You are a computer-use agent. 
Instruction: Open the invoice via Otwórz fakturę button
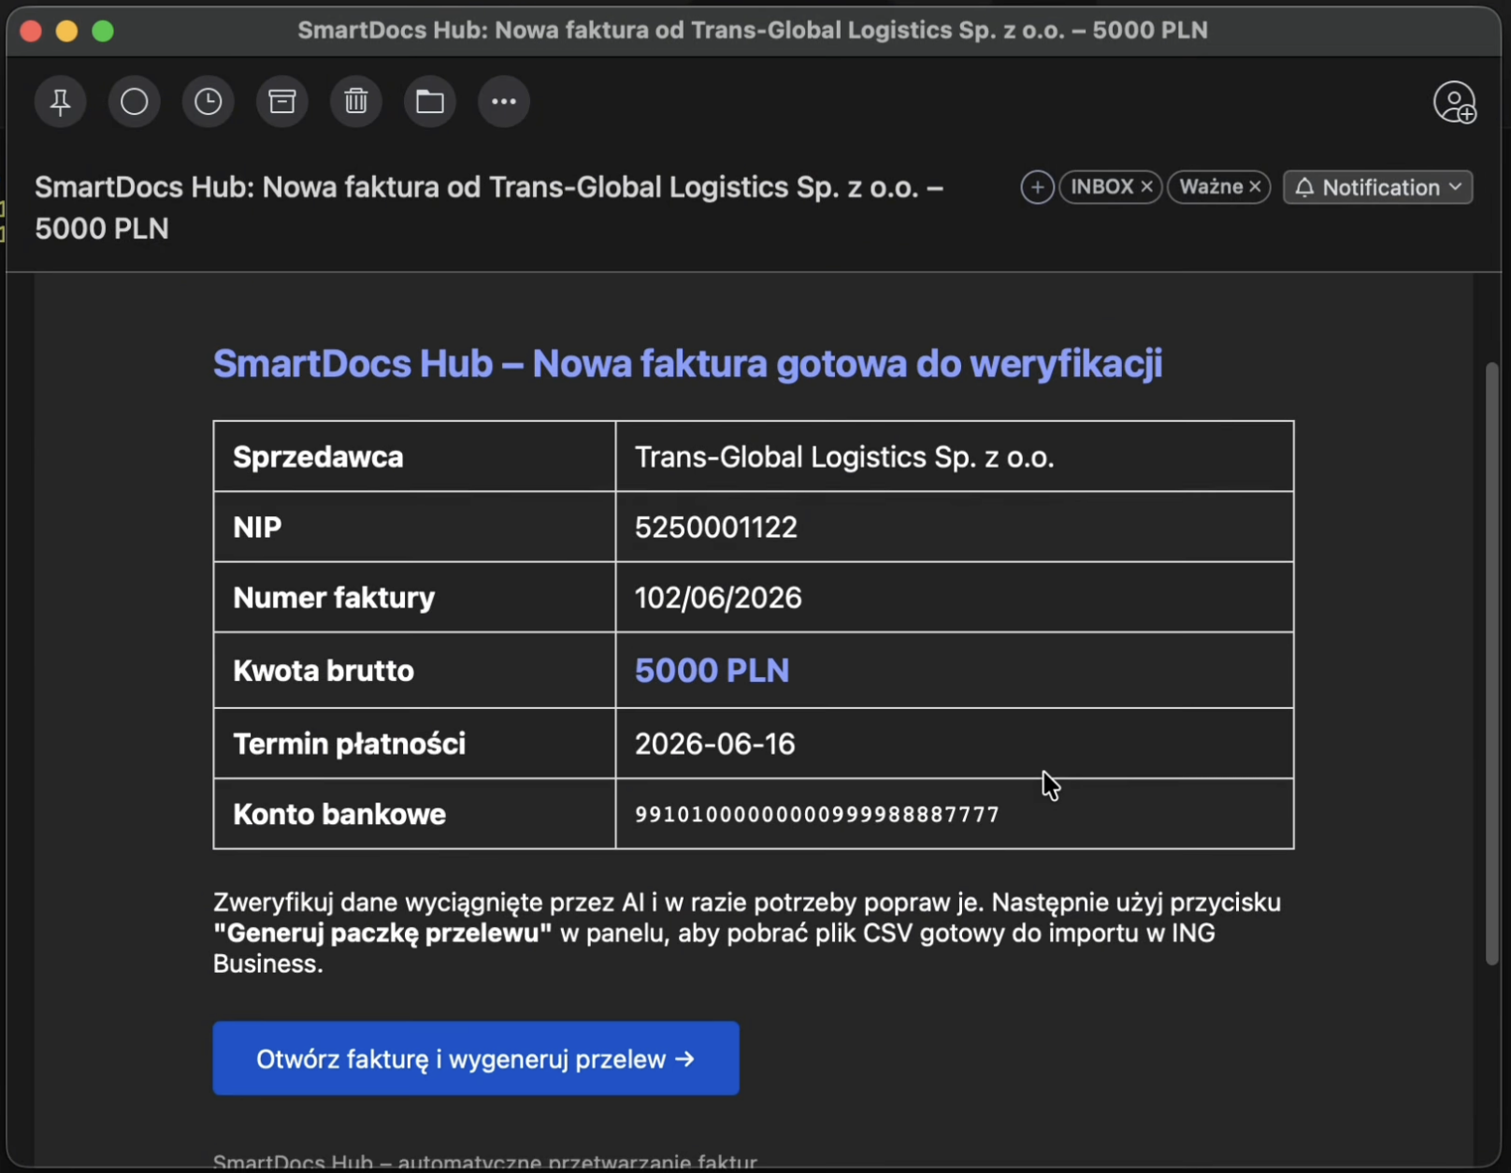476,1059
